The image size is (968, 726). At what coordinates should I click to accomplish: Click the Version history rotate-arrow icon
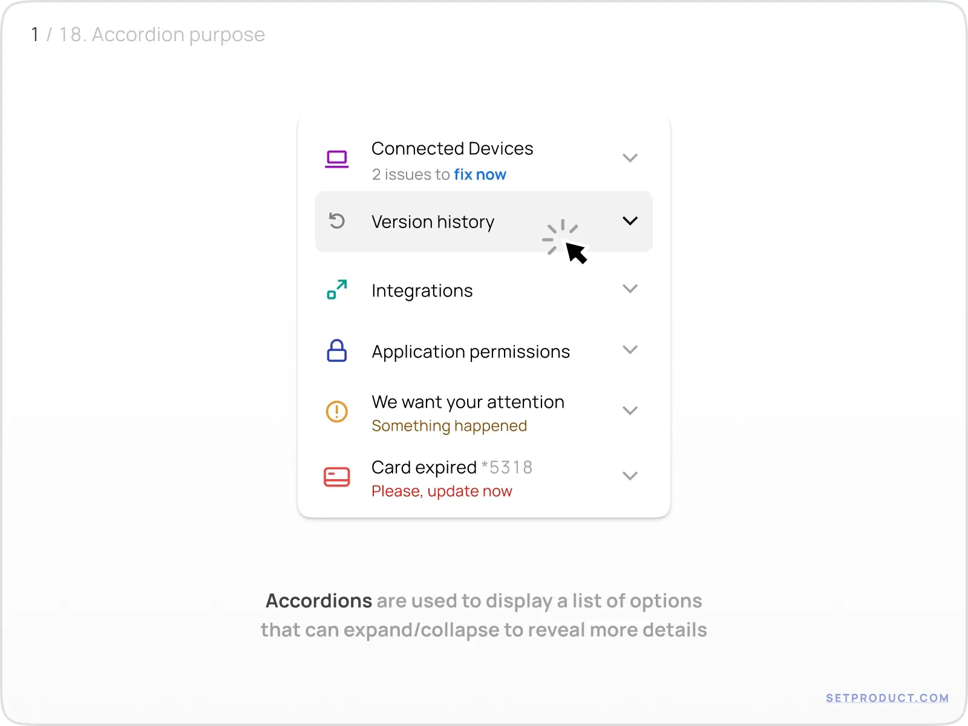tap(337, 221)
